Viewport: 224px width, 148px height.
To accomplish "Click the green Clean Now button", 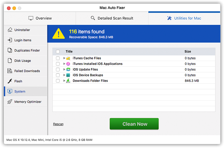I will 134,124.
